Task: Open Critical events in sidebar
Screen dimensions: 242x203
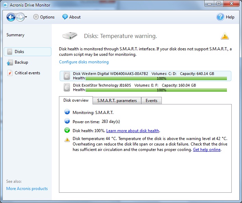Action: [27, 73]
